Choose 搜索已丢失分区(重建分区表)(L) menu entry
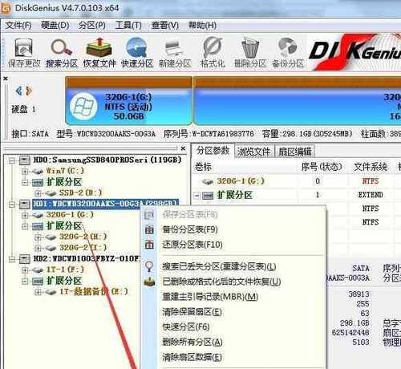401x369 pixels. (219, 266)
